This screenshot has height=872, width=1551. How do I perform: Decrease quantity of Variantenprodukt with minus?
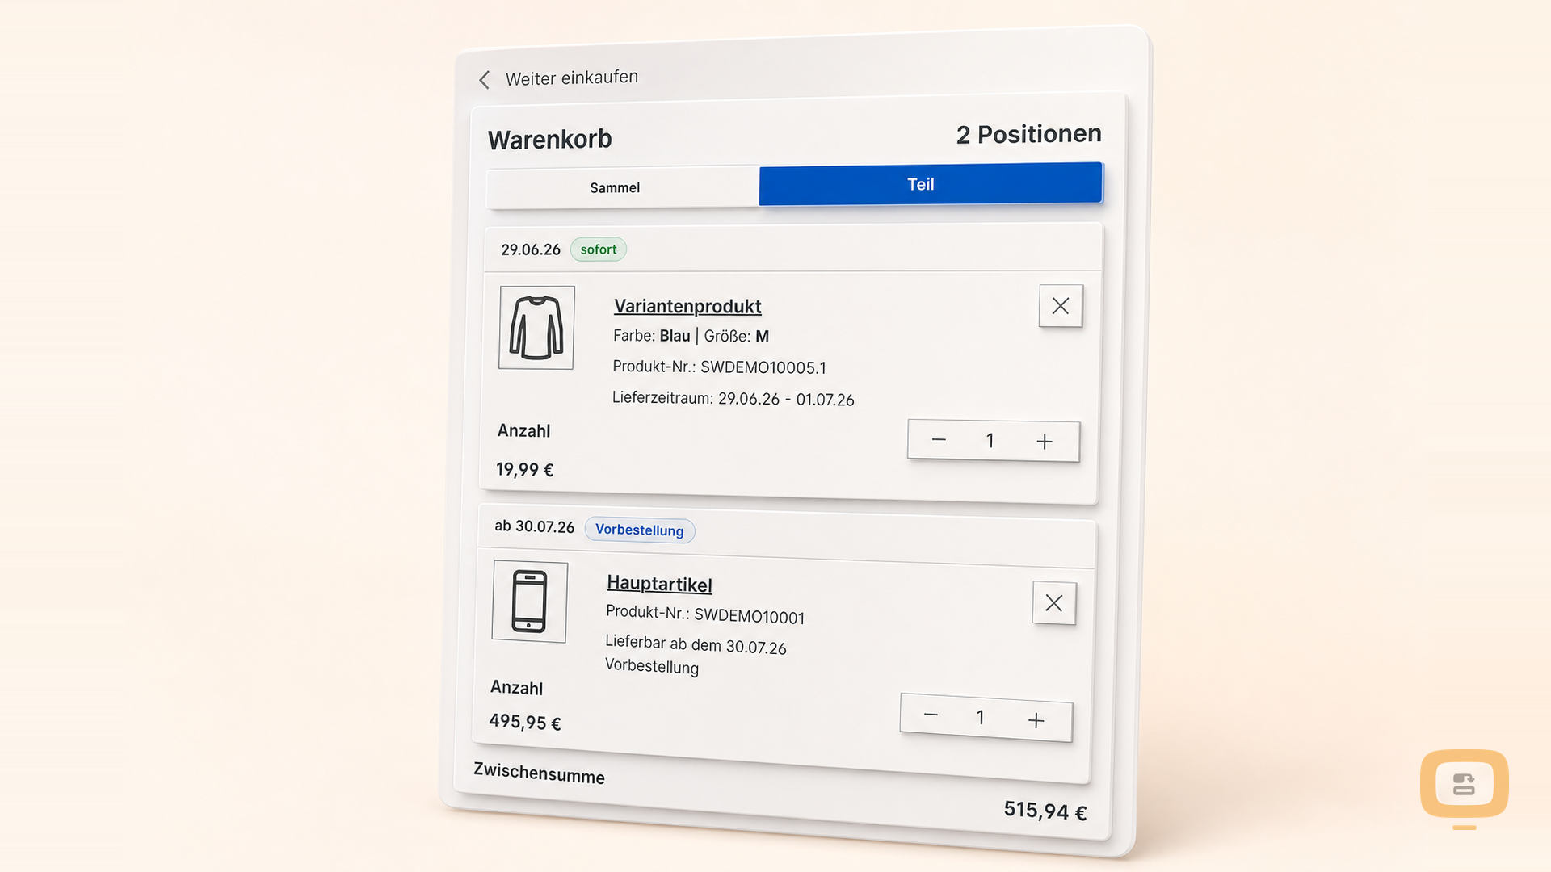pyautogui.click(x=939, y=440)
